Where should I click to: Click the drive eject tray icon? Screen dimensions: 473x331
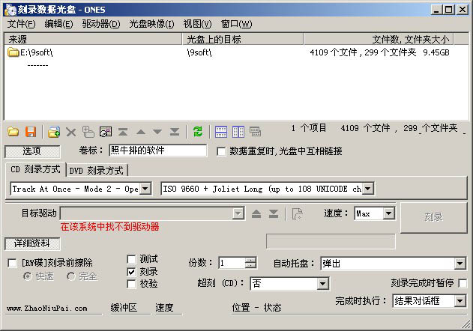click(256, 213)
